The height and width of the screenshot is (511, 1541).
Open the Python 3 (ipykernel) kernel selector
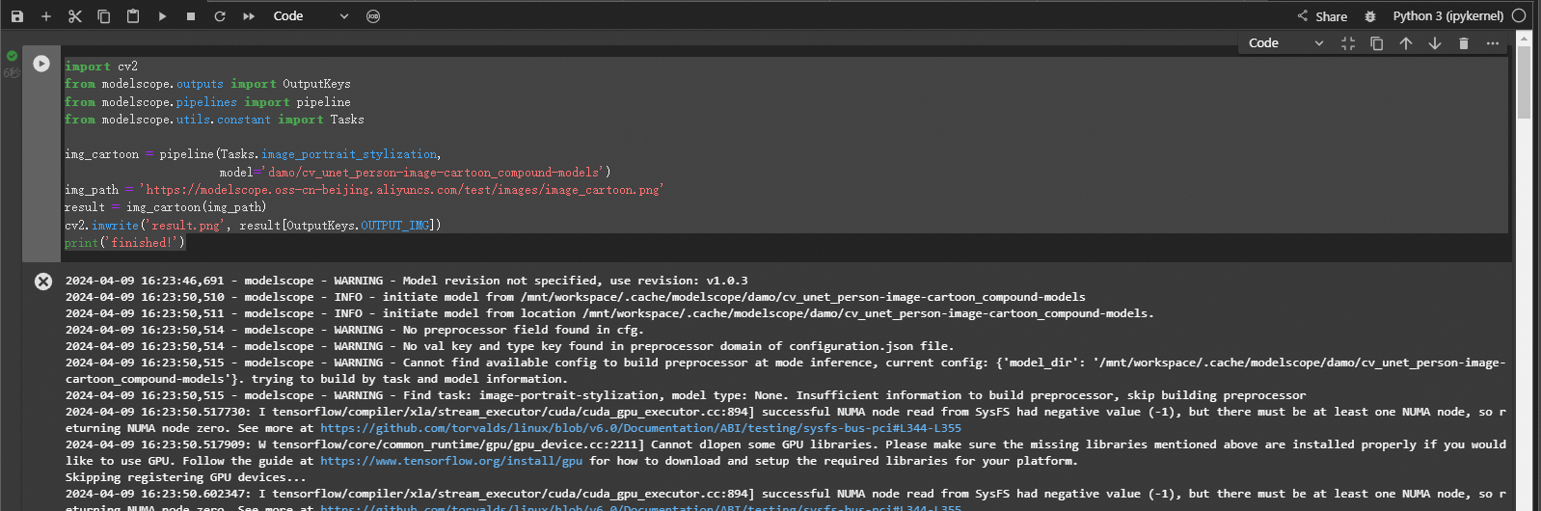pos(1447,16)
